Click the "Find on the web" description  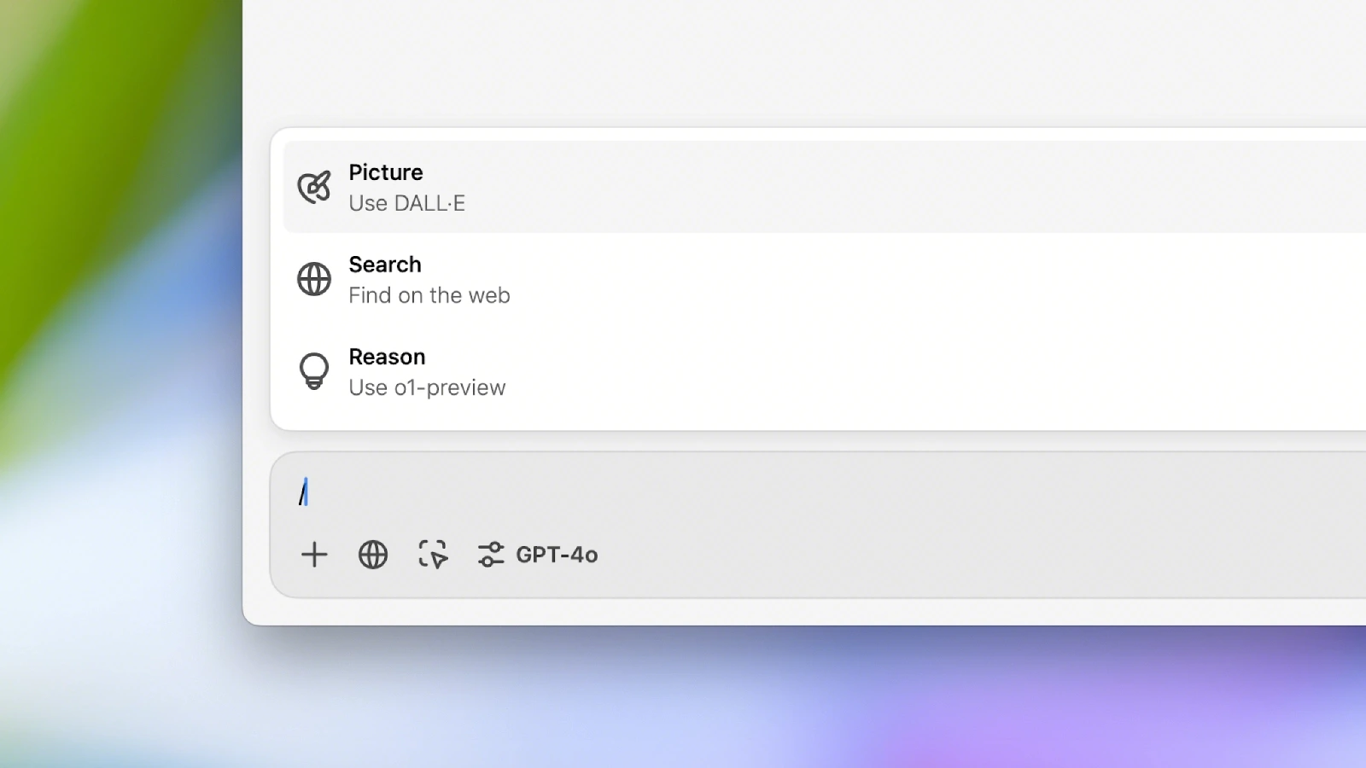click(x=429, y=296)
